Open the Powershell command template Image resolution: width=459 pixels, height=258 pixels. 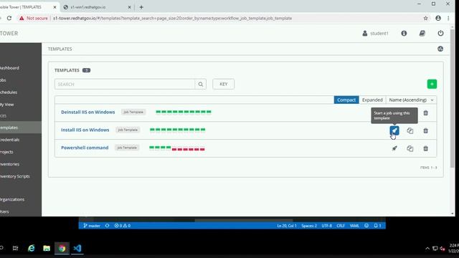85,148
